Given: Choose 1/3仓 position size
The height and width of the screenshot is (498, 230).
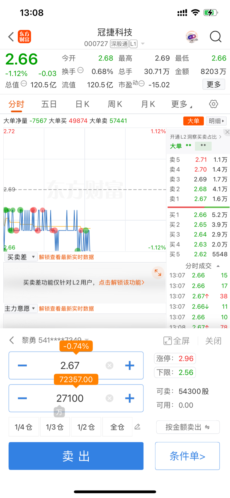Looking at the screenshot, I should [55, 427].
